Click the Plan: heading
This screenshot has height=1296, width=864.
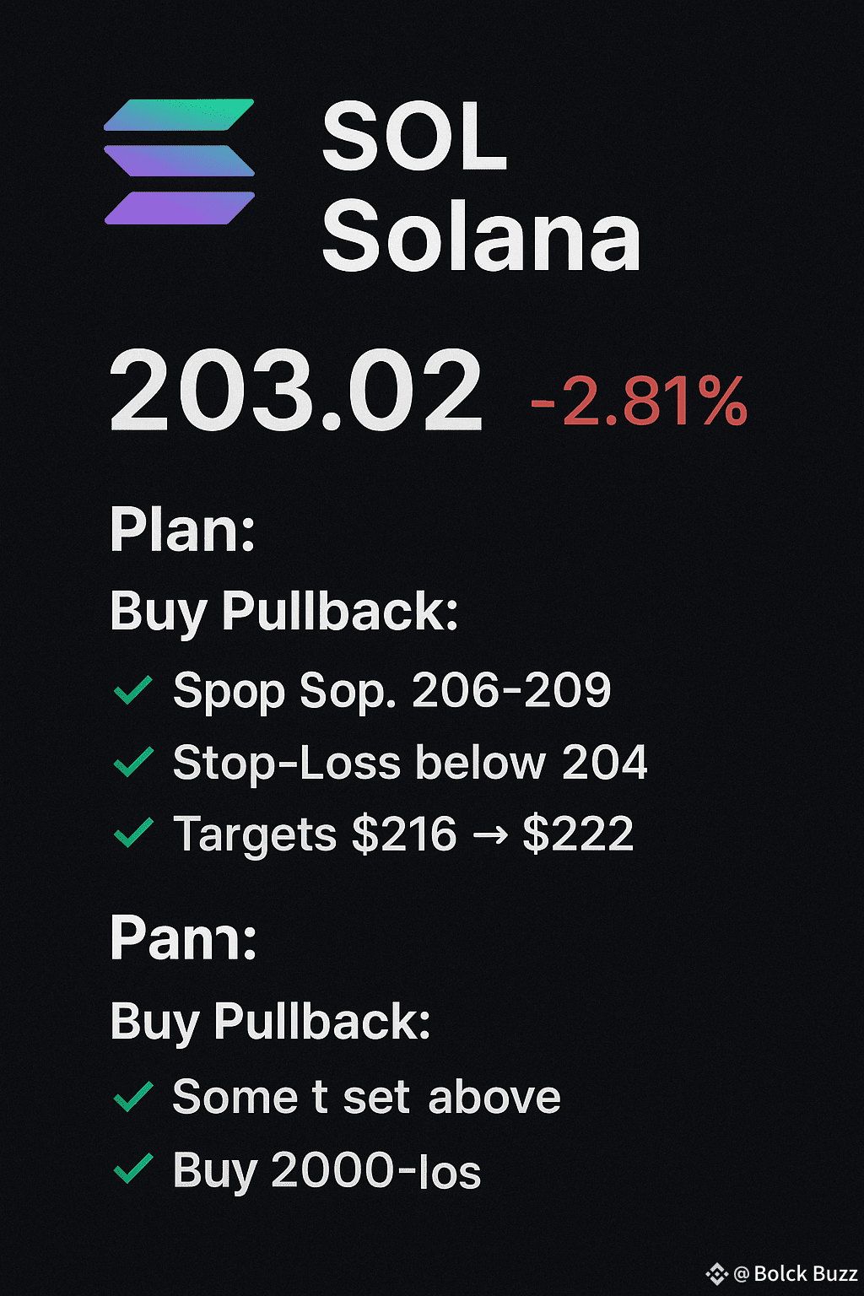coord(182,530)
